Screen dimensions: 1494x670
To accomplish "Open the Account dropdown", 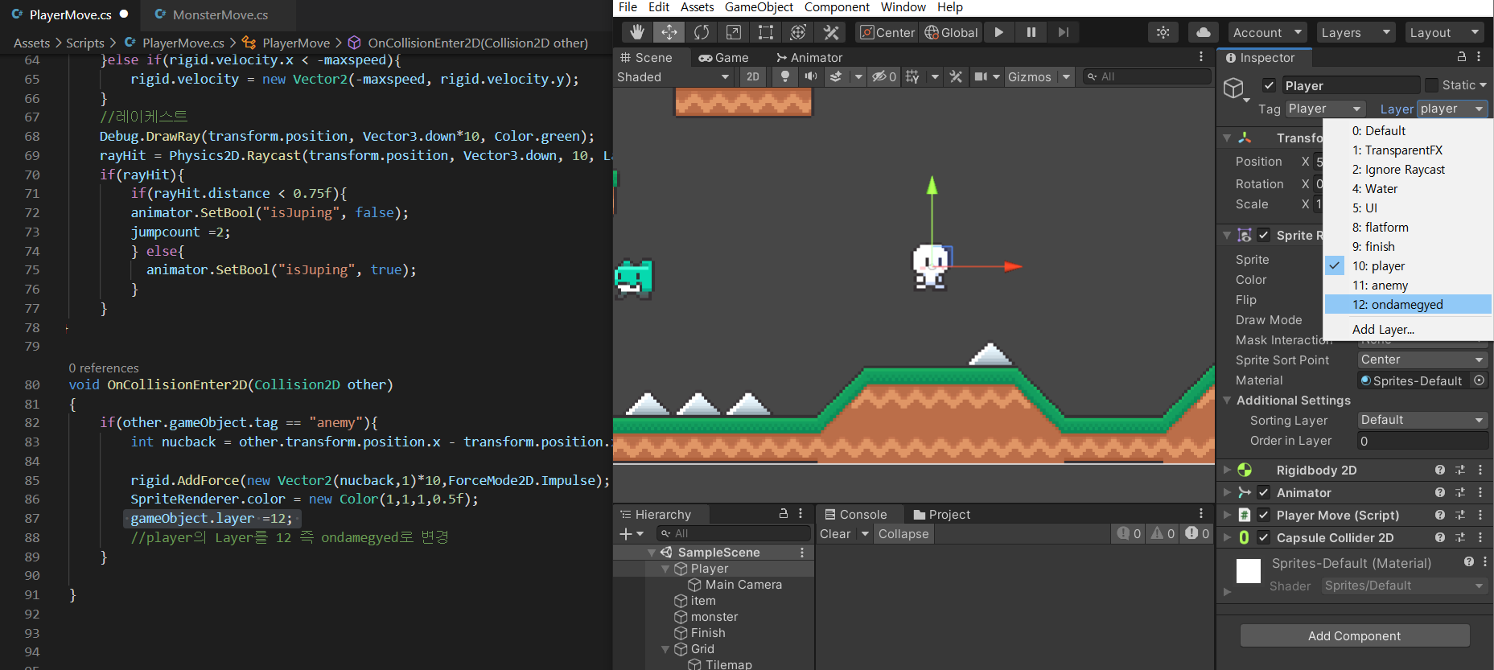I will (1267, 32).
